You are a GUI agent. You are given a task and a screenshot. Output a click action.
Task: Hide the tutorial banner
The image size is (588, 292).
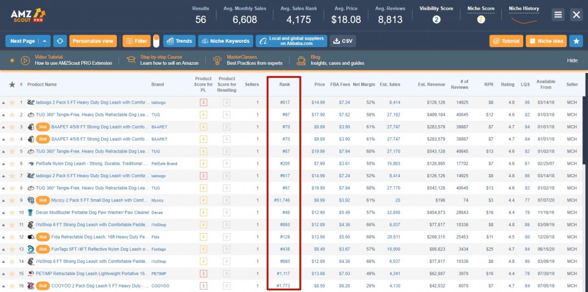click(x=572, y=60)
